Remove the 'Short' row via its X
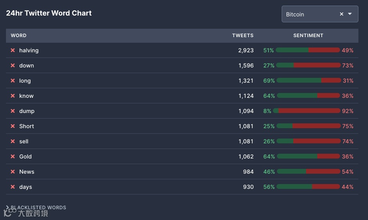The height and width of the screenshot is (220, 368). coord(13,126)
